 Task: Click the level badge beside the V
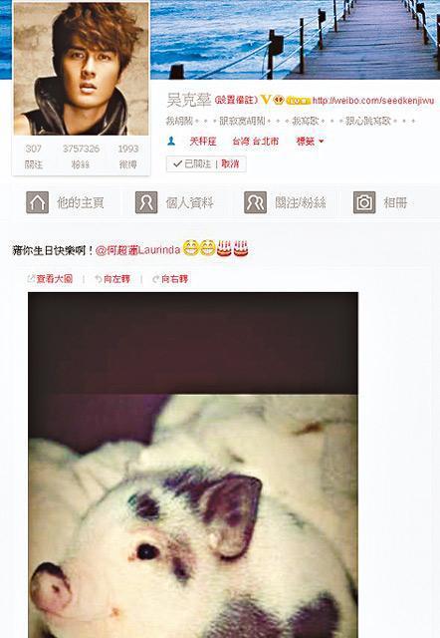(299, 101)
